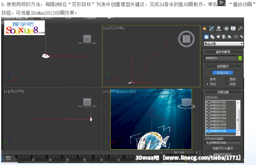This screenshot has width=256, height=165.
Task: Open the Display command panel tab
Action: [x=233, y=29]
